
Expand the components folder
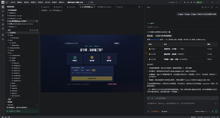[15, 55]
